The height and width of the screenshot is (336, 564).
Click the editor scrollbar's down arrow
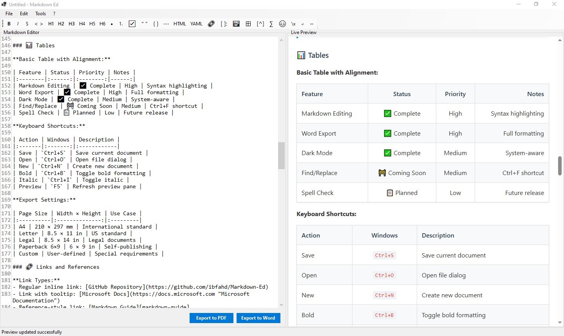(x=281, y=305)
